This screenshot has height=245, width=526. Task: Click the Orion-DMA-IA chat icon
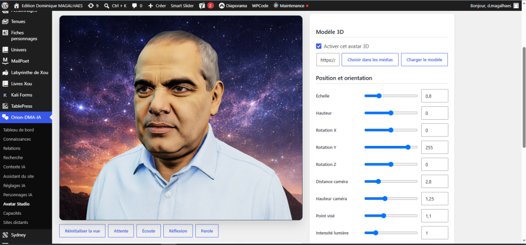click(x=5, y=118)
